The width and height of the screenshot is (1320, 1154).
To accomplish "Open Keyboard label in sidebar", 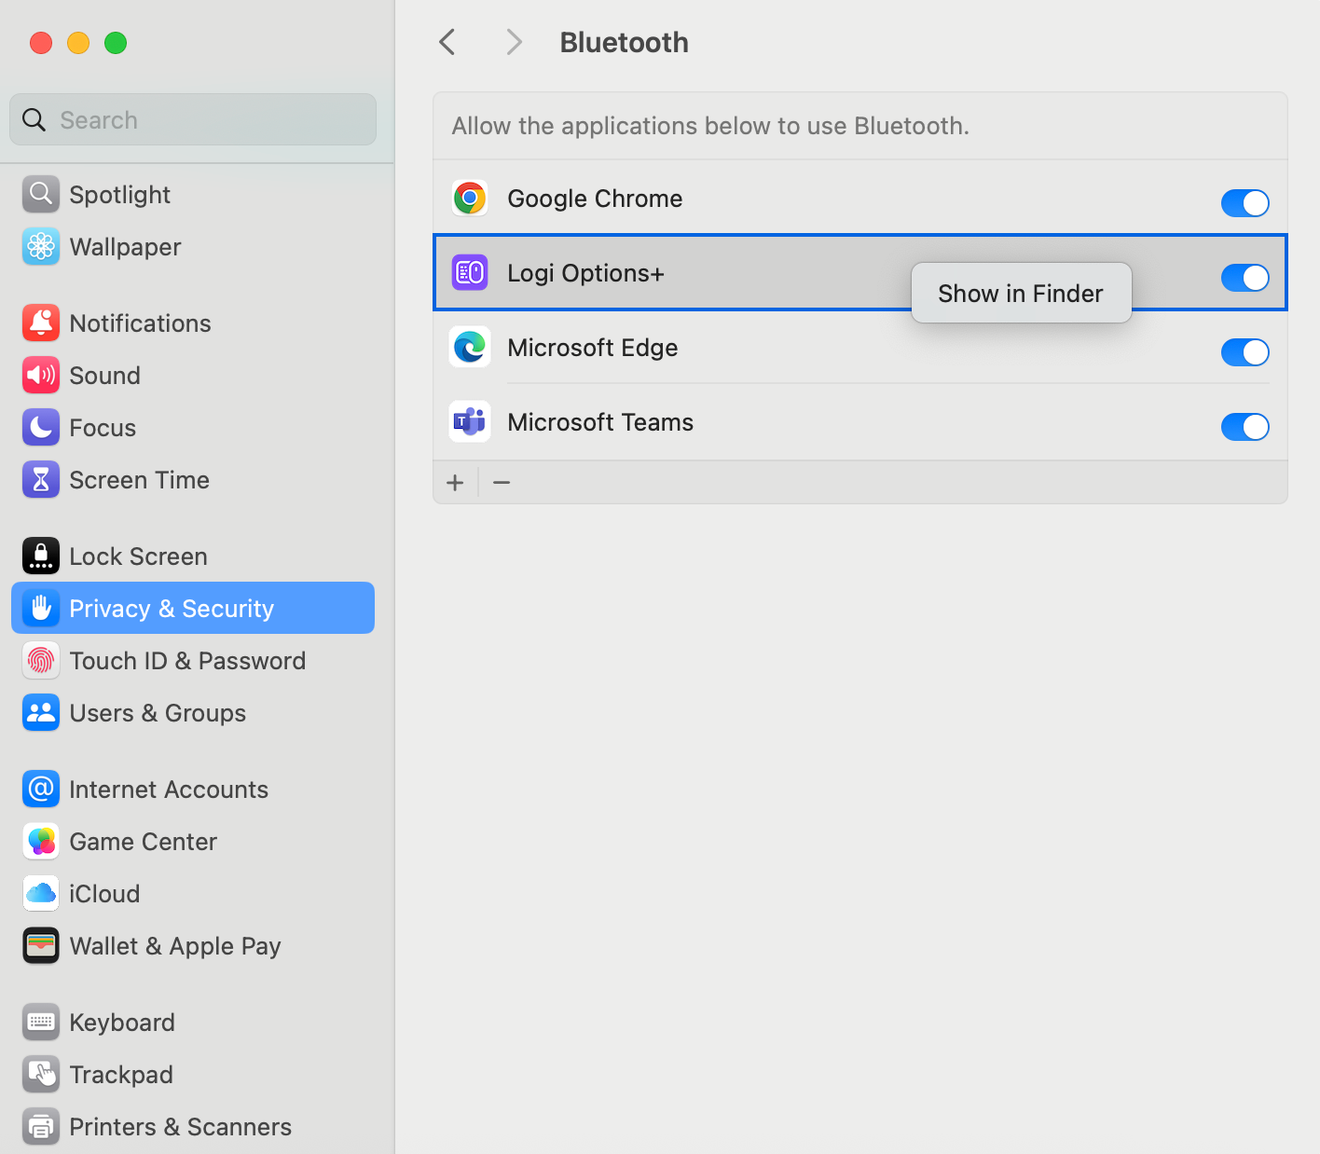I will coord(122,1023).
